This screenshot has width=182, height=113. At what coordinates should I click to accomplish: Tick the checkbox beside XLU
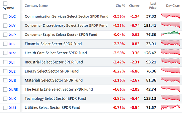(x=5, y=108)
